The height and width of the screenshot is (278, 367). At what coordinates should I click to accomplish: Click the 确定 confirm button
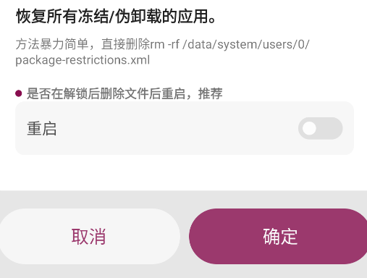click(x=279, y=236)
